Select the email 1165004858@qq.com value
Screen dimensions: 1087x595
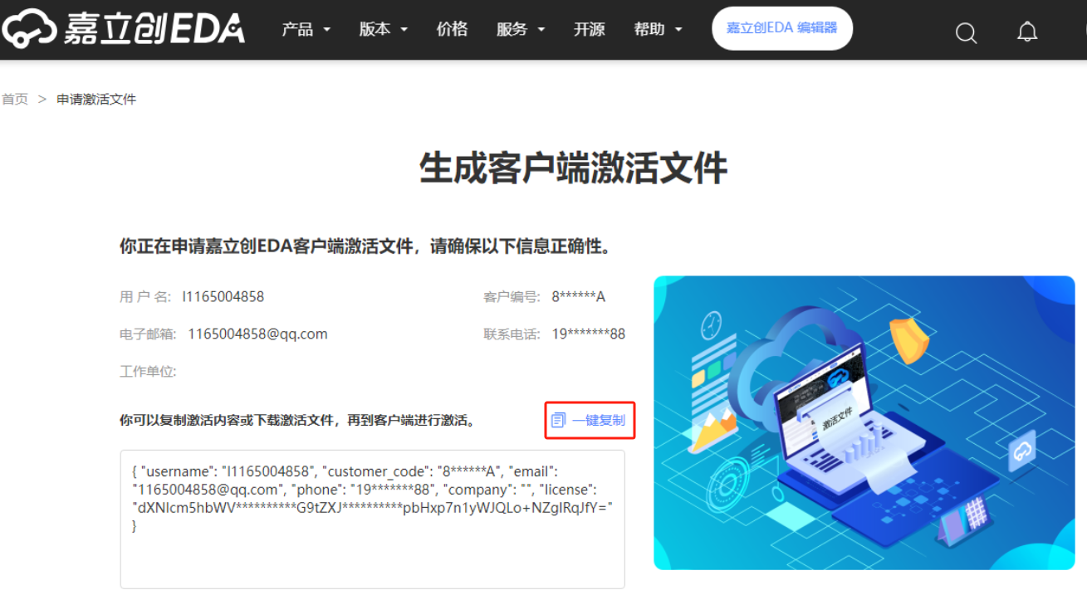point(257,334)
